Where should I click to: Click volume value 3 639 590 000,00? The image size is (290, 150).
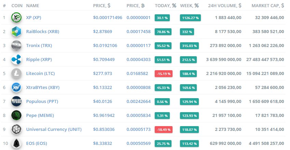tap(224, 60)
